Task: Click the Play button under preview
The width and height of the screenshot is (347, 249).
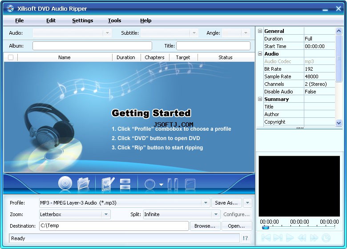Action: click(x=290, y=238)
